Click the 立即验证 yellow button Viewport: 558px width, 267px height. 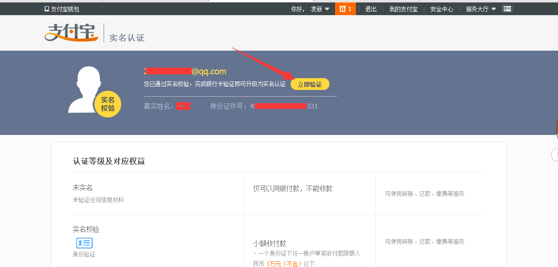coord(310,84)
